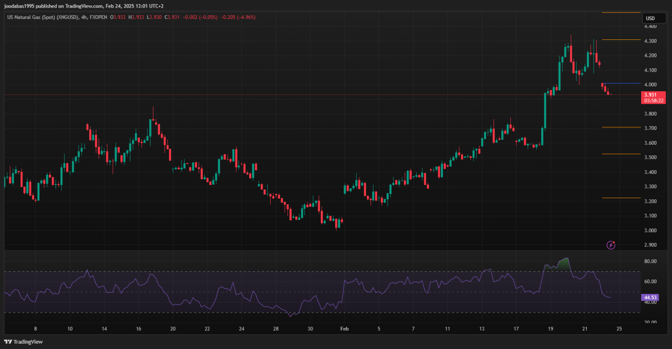The height and width of the screenshot is (349, 672).
Task: Click the purple lightning bolt icon
Action: [611, 245]
